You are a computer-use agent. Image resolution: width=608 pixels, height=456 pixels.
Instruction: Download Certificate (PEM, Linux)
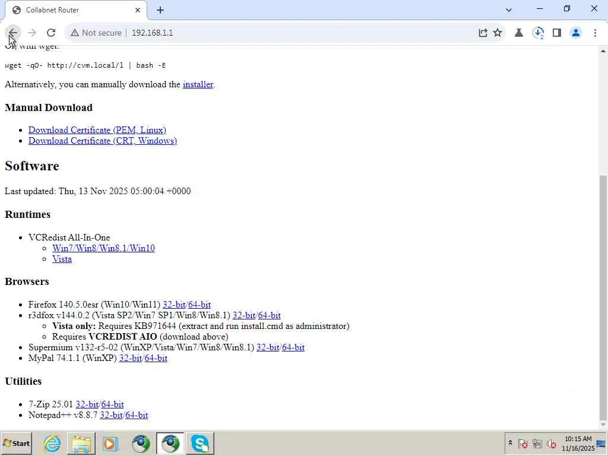[x=97, y=130]
